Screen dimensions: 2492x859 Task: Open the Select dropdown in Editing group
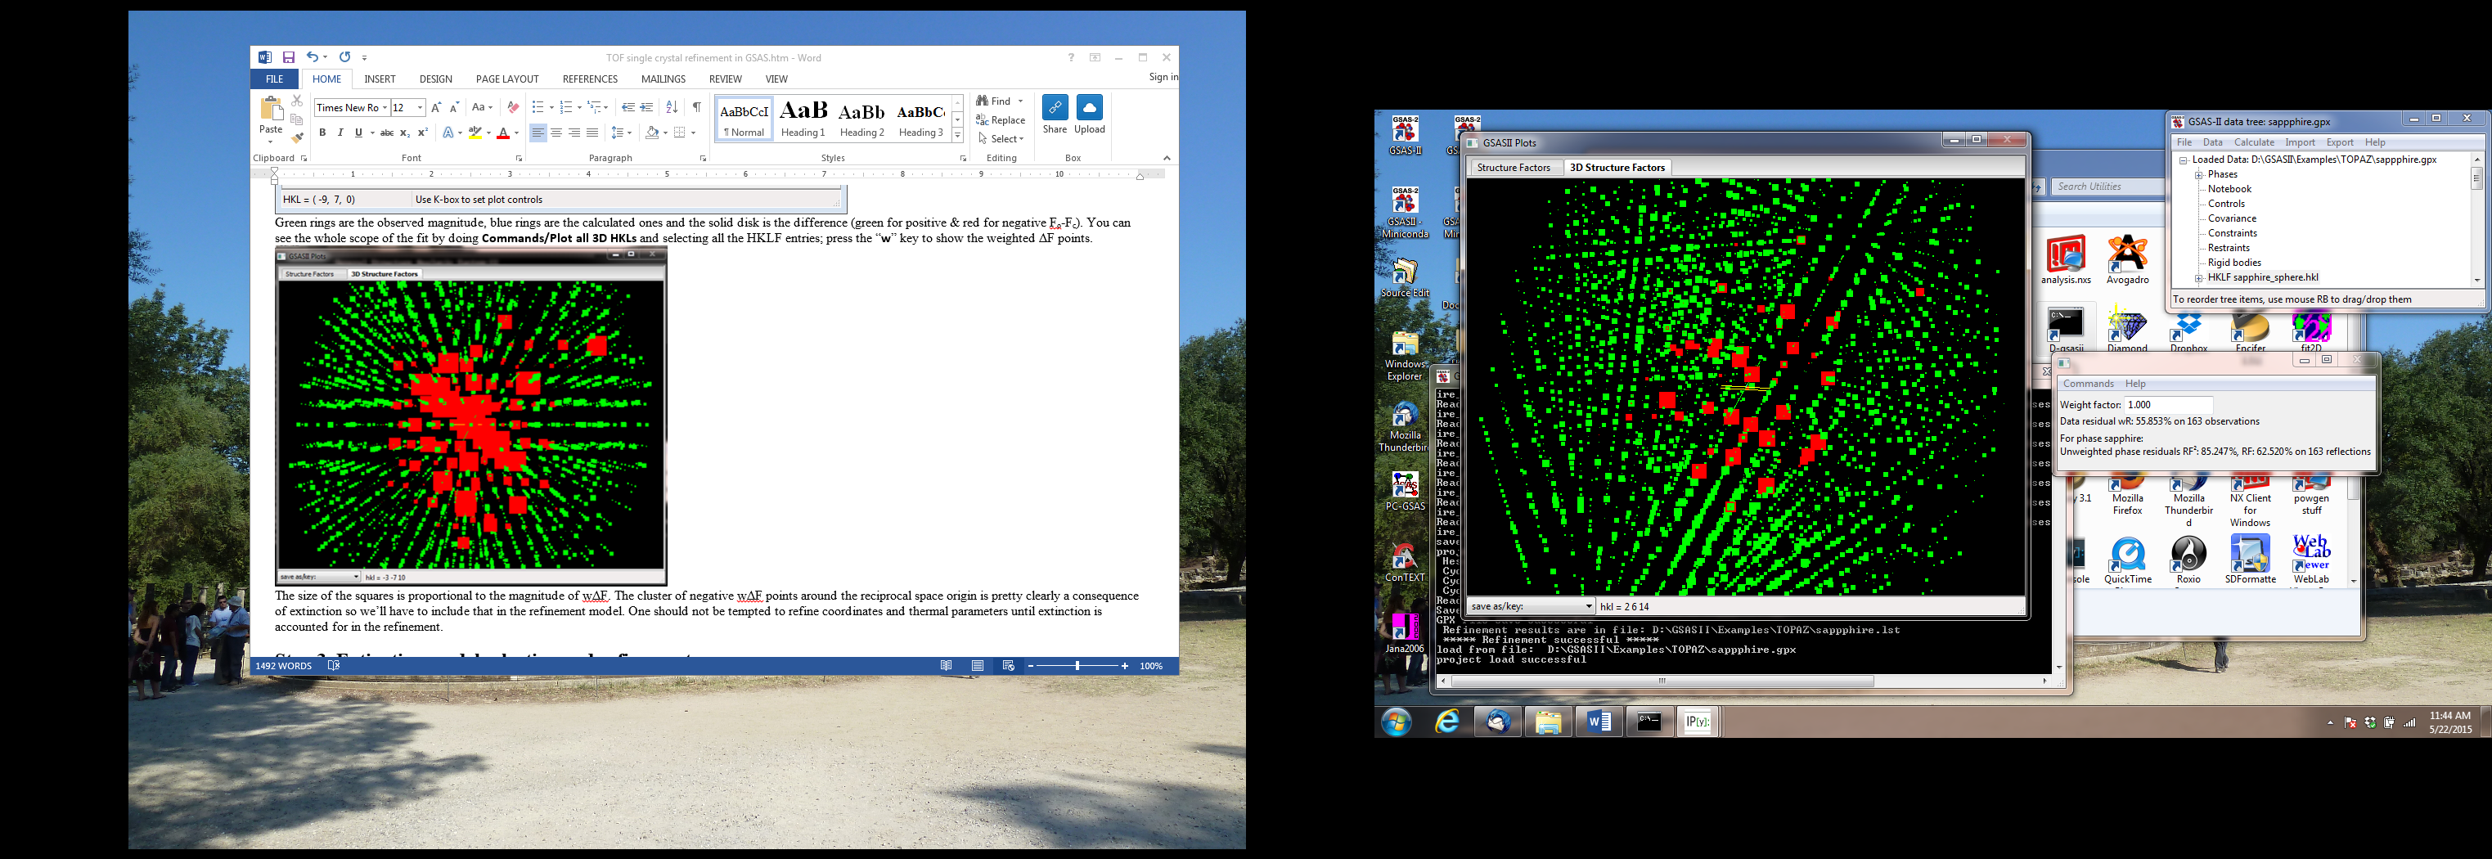(1001, 138)
